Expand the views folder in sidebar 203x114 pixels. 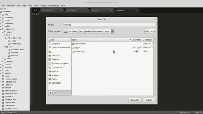(2, 61)
